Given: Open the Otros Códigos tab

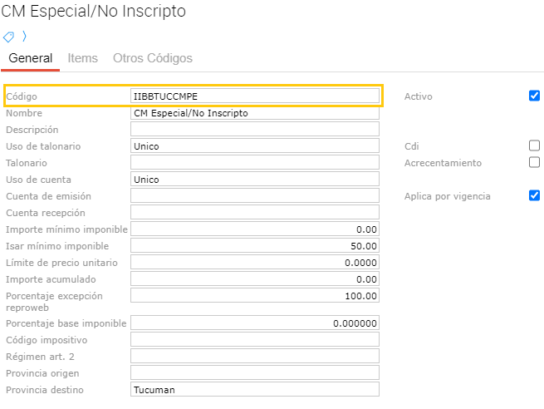Looking at the screenshot, I should (x=153, y=58).
